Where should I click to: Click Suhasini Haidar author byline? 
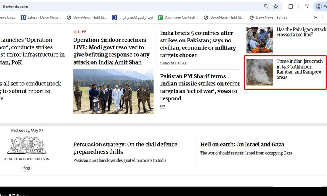pyautogui.click(x=173, y=63)
